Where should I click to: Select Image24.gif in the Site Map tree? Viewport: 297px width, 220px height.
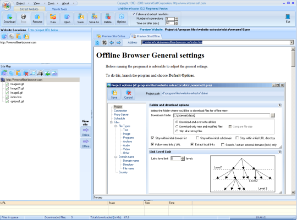tap(17, 84)
